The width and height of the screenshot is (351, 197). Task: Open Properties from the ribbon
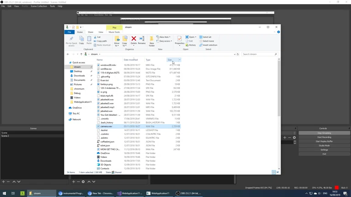coord(179,41)
